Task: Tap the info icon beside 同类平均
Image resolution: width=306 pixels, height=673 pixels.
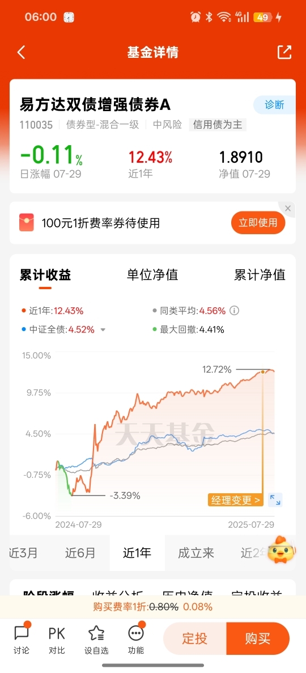Action: coord(235,310)
